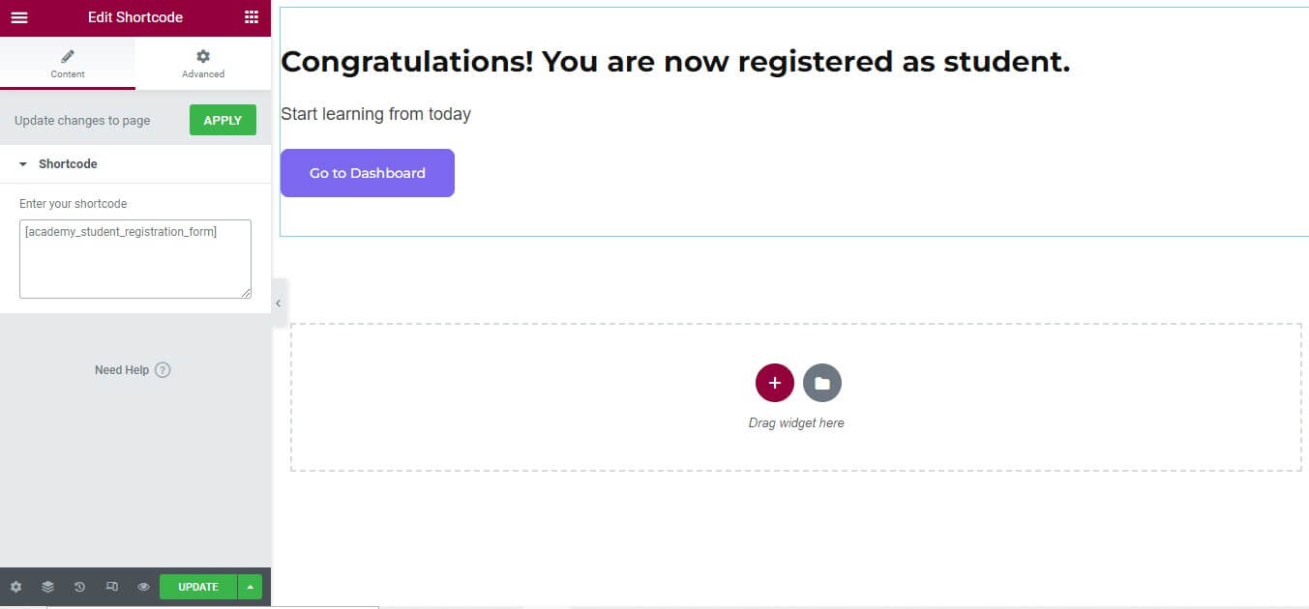Open the Navigator layers icon
The width and height of the screenshot is (1309, 609).
tap(47, 587)
